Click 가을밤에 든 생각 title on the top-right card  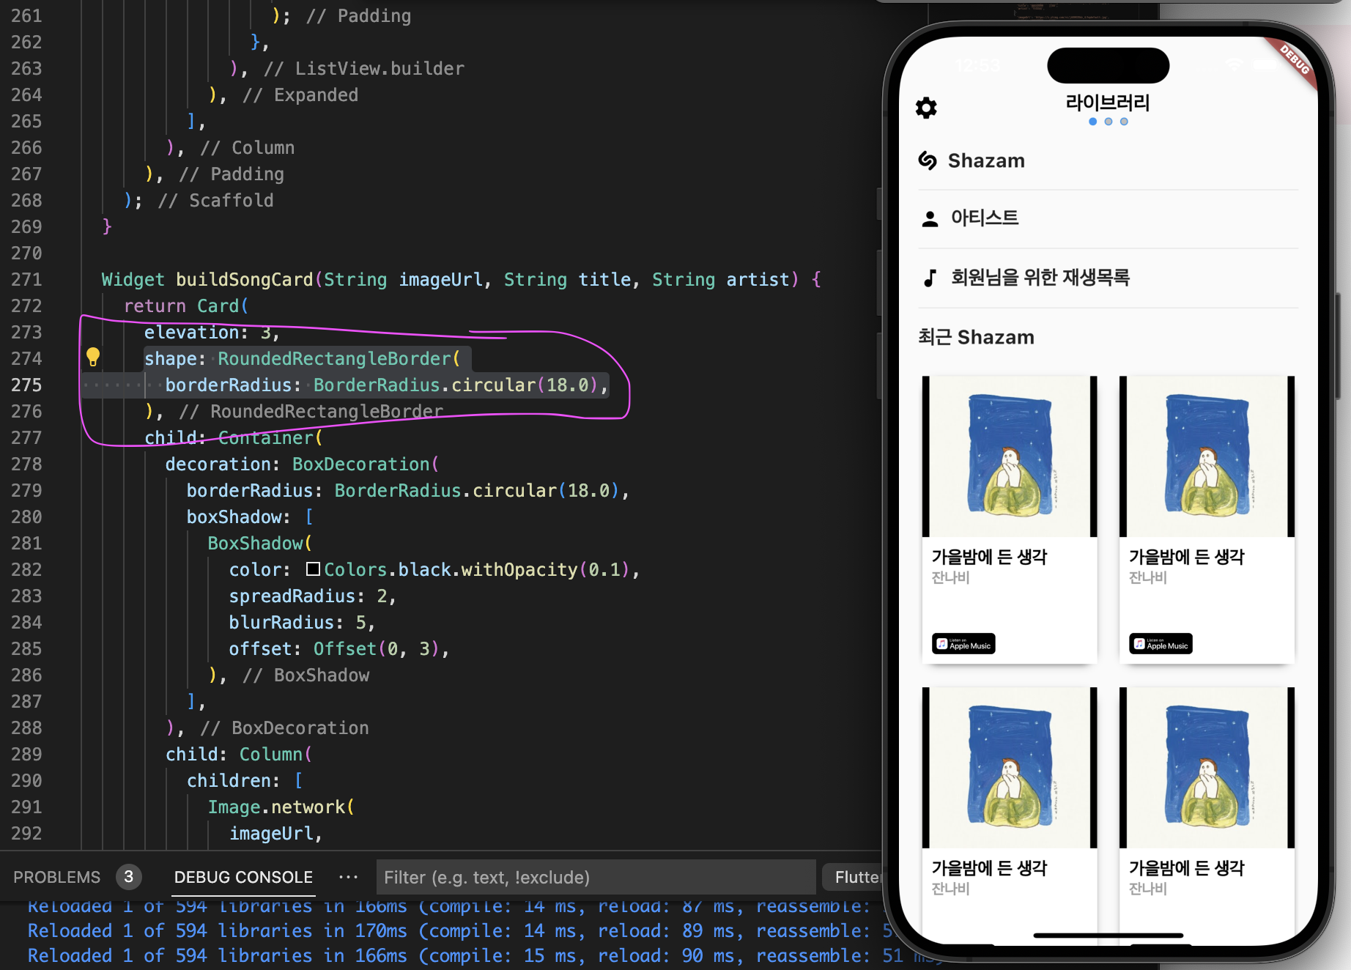coord(1186,557)
